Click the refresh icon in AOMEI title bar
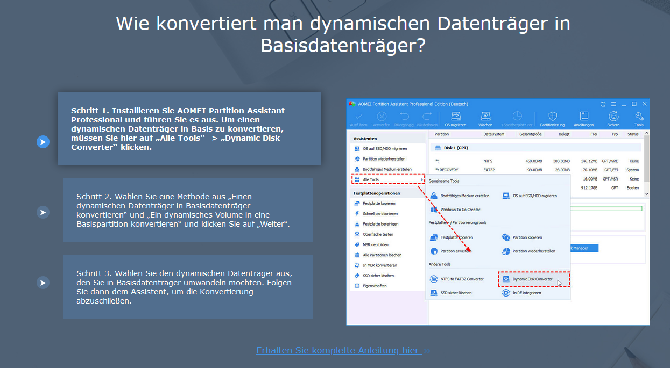 (604, 104)
